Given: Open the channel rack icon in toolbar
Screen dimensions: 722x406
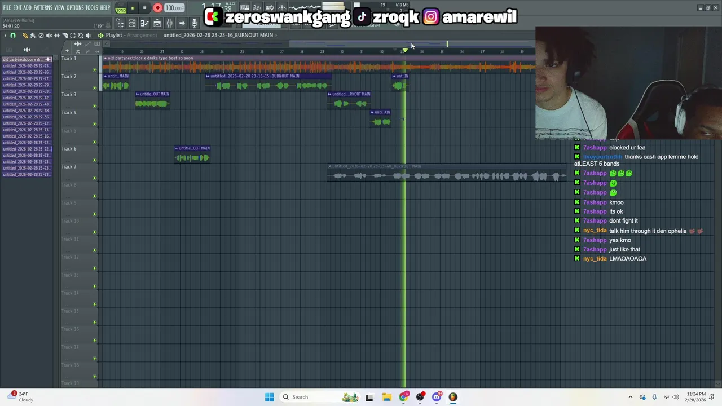Looking at the screenshot, I should point(132,23).
